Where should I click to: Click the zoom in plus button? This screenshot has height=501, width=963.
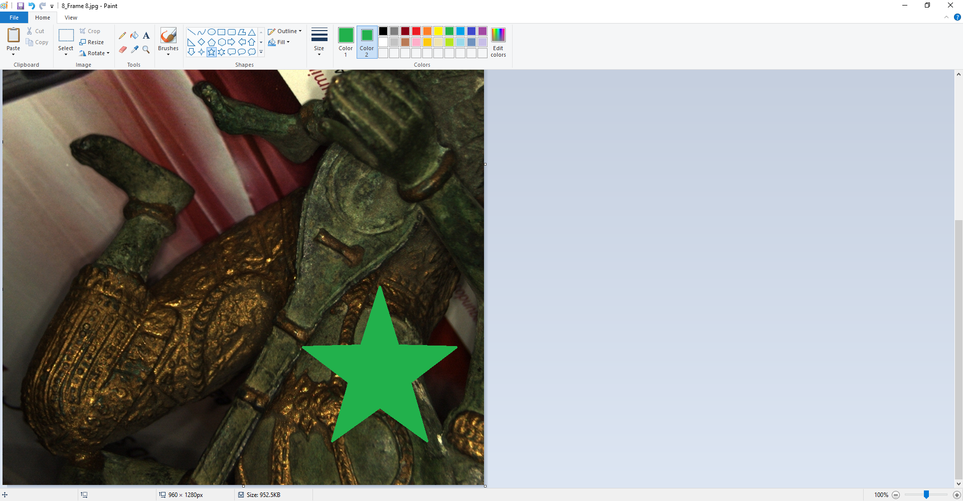click(956, 495)
